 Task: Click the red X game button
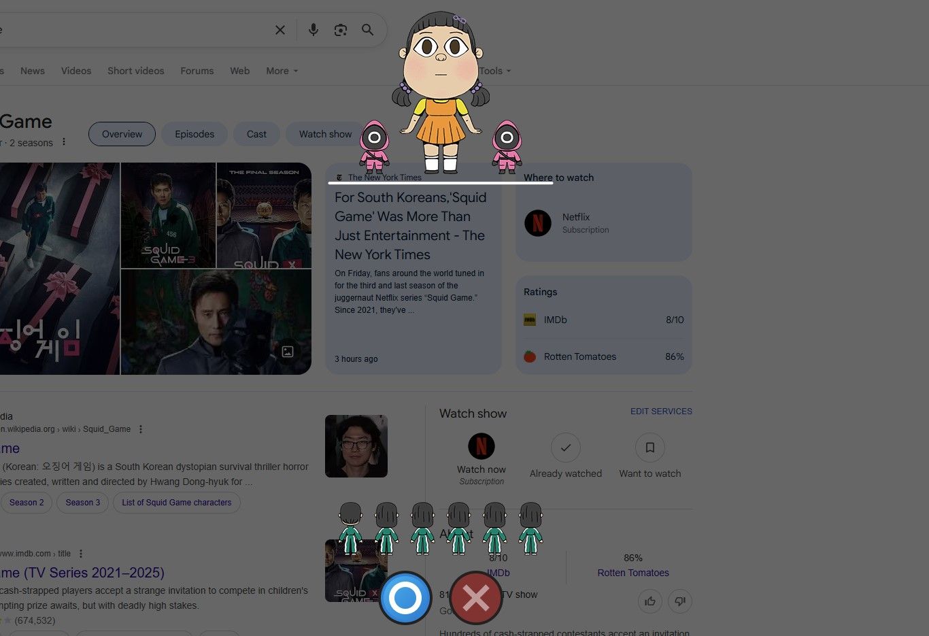(476, 598)
